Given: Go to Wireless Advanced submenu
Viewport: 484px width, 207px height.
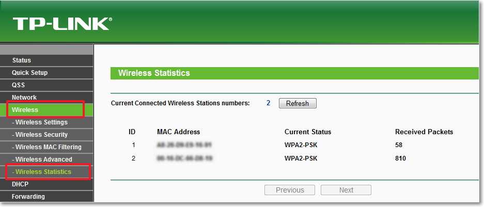Looking at the screenshot, I should coord(44,160).
